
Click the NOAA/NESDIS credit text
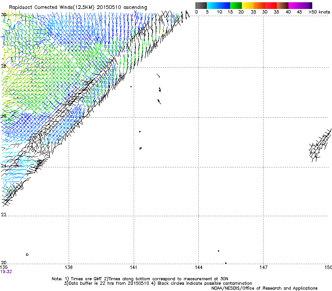tap(264, 288)
